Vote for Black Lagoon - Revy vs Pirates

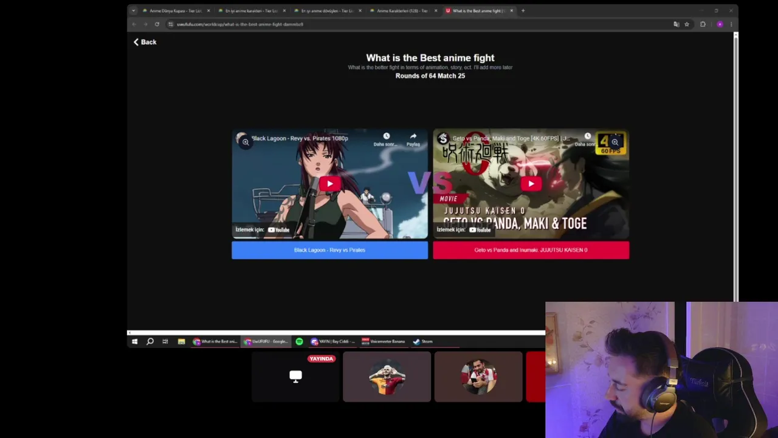click(x=329, y=250)
